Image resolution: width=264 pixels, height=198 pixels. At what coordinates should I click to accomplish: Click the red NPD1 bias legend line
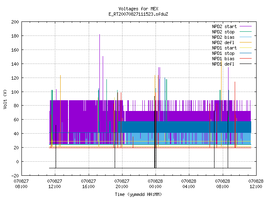pos(245,59)
